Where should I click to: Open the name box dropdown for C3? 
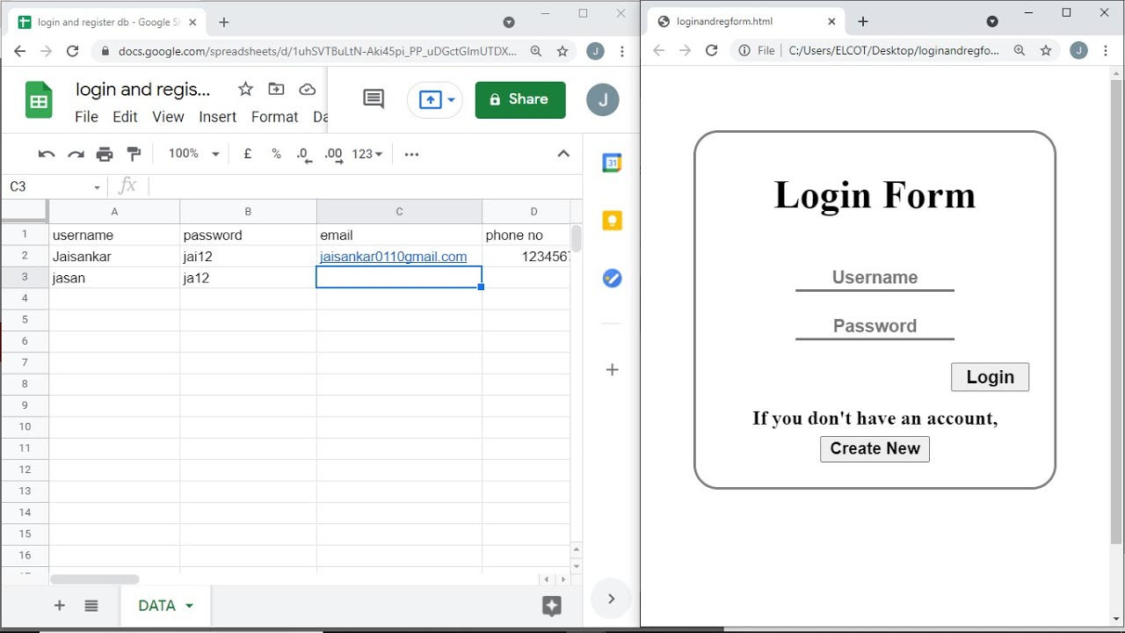pos(97,187)
